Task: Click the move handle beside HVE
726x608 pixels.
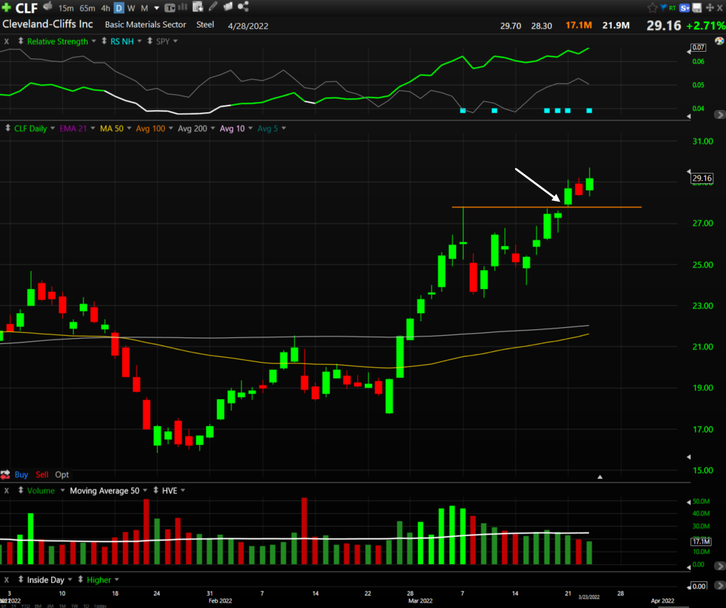Action: pos(155,490)
